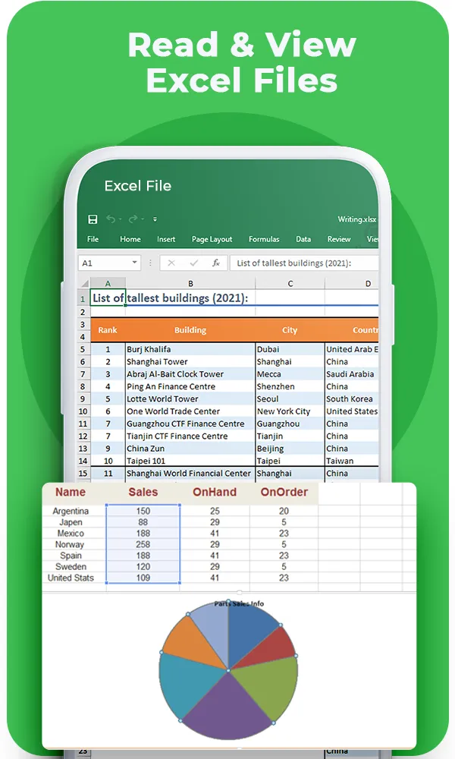
Task: Select column C header
Action: tap(290, 284)
